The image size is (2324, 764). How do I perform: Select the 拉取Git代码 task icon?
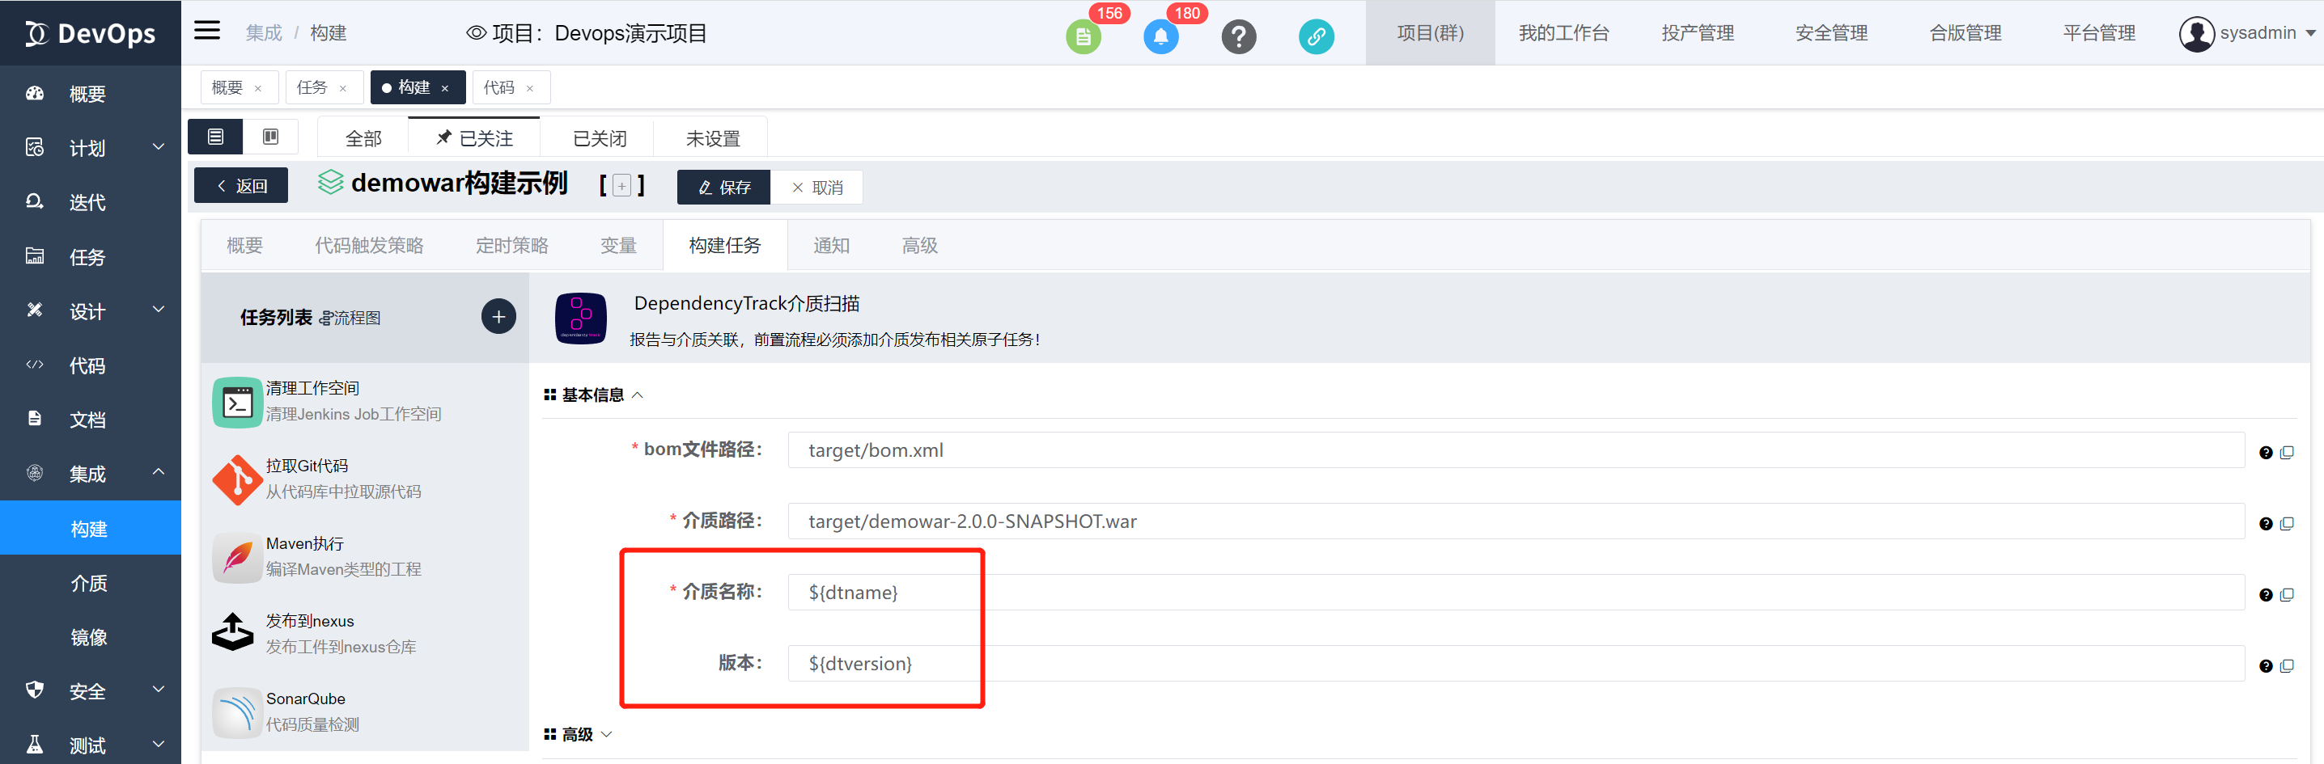pyautogui.click(x=237, y=479)
